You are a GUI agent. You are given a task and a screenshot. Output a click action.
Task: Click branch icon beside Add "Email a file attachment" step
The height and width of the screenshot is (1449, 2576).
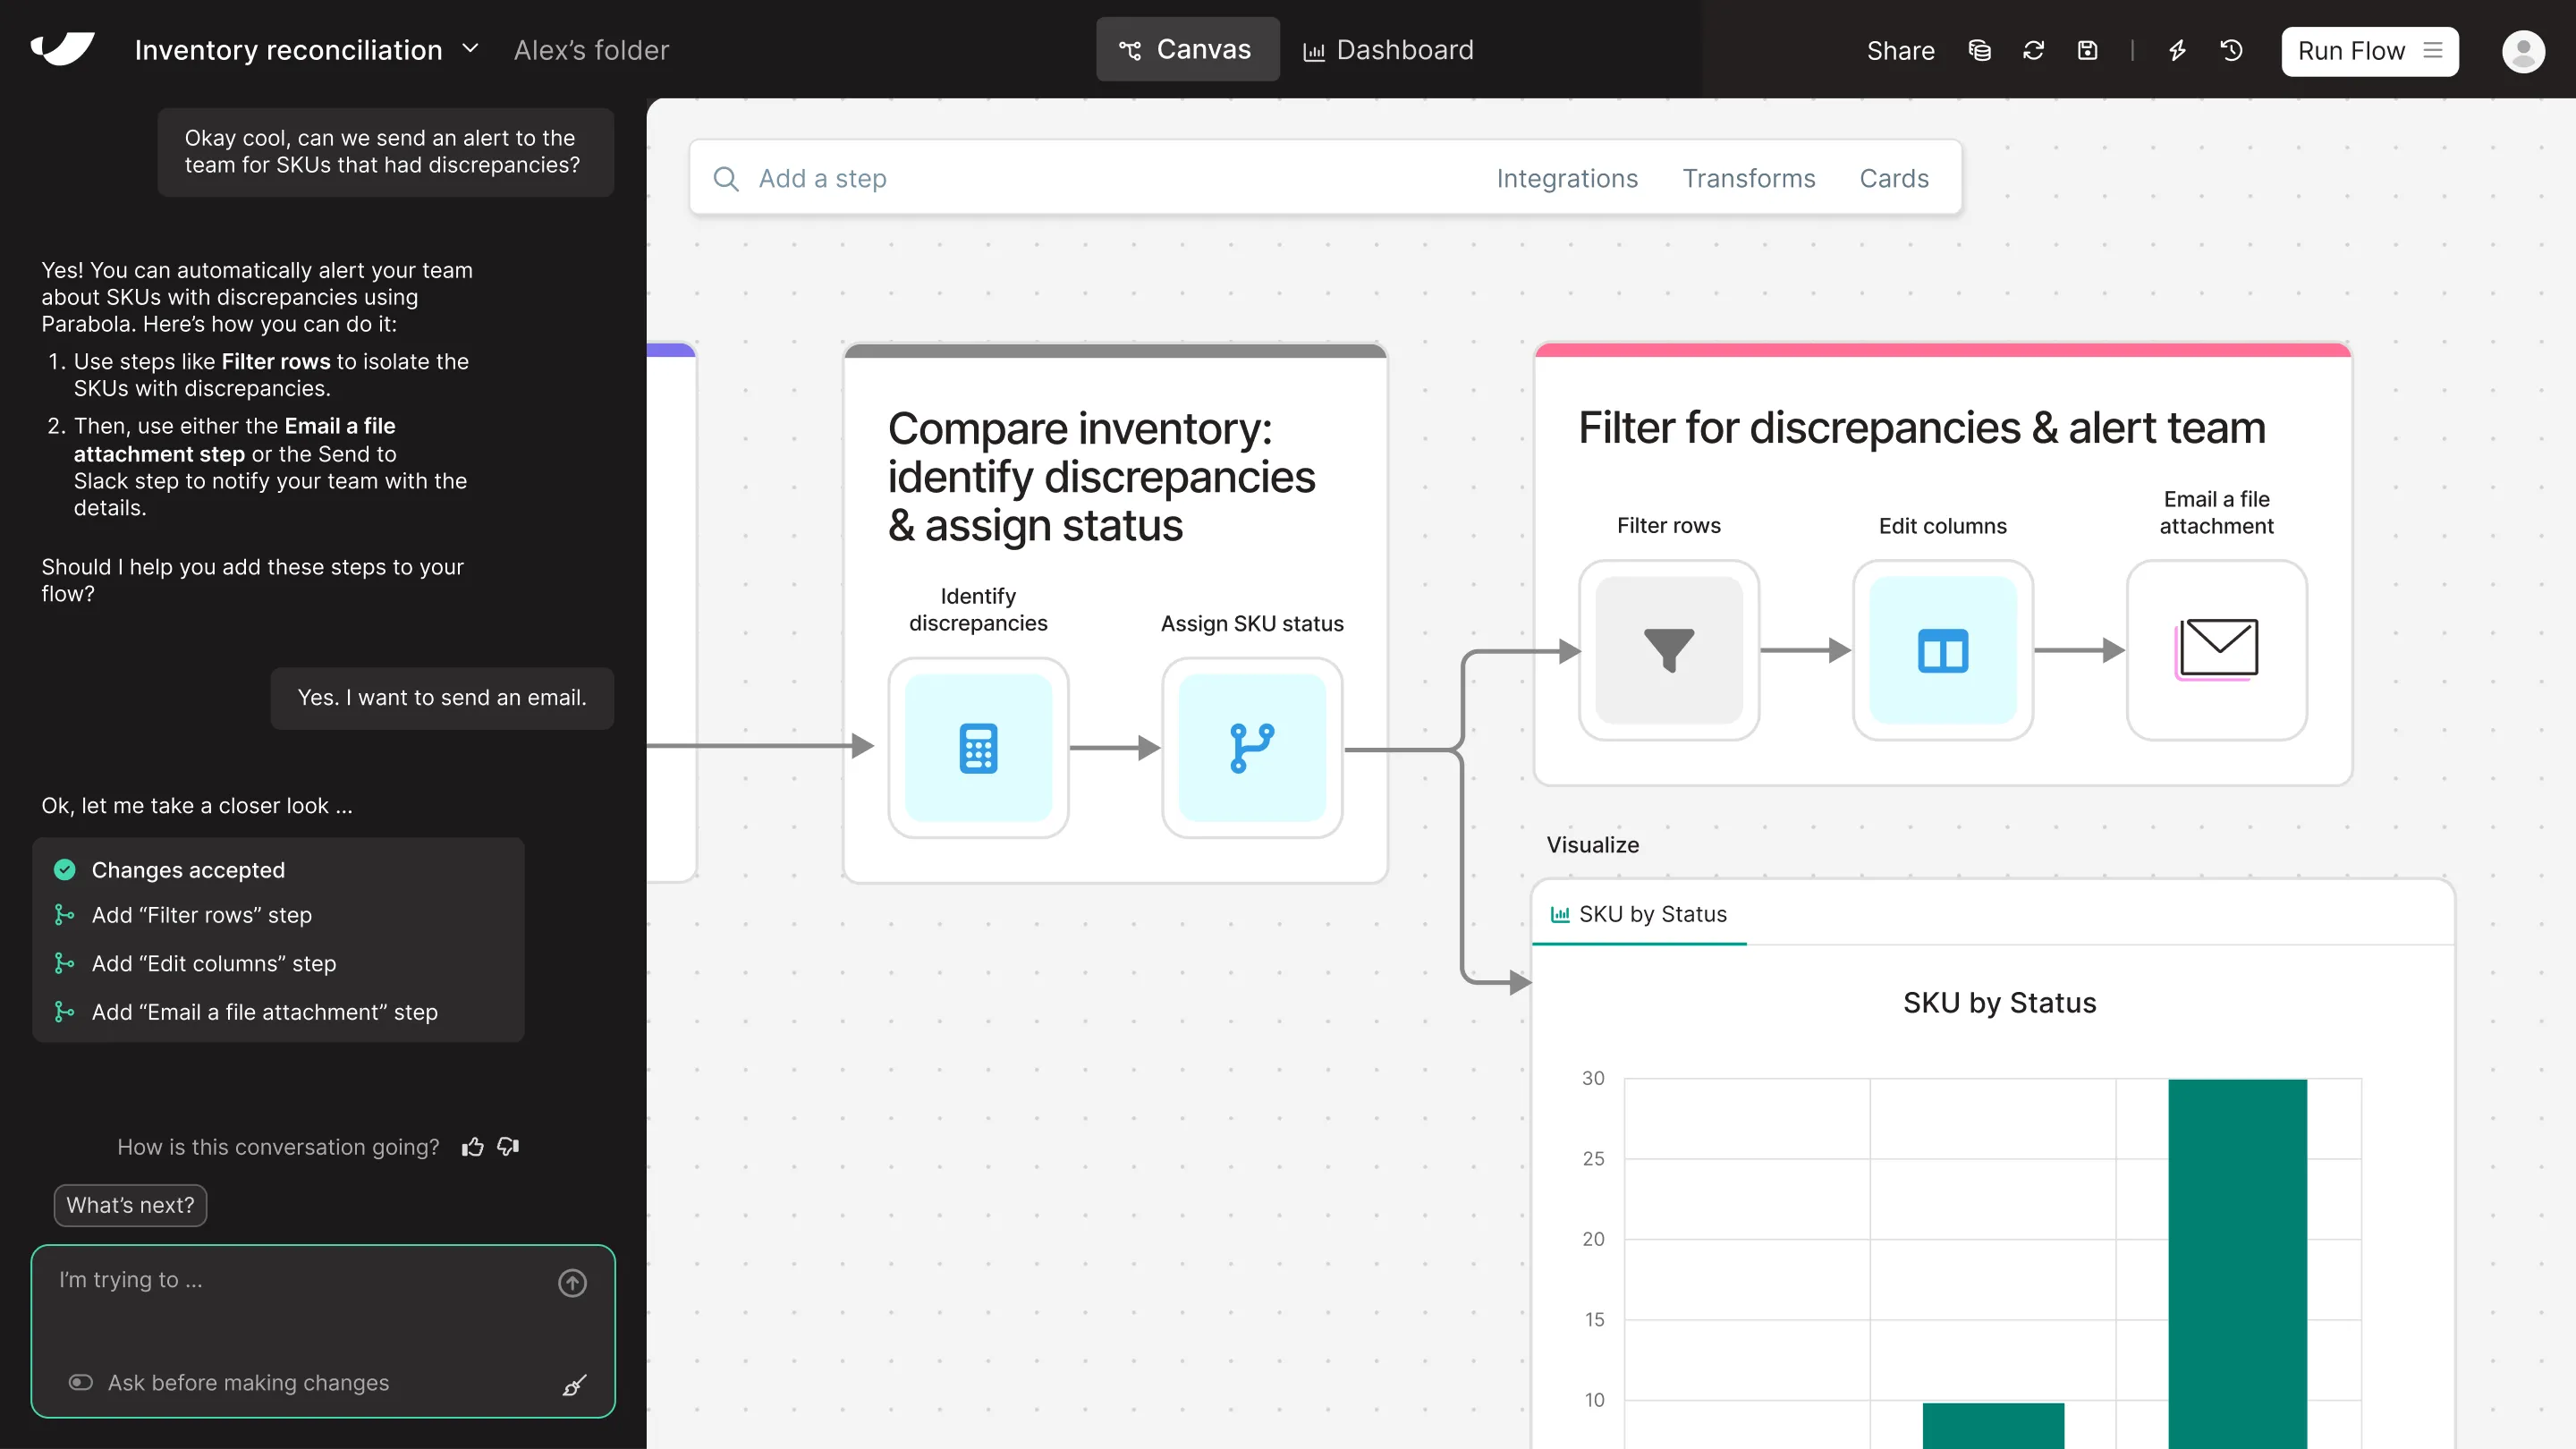pyautogui.click(x=64, y=1011)
